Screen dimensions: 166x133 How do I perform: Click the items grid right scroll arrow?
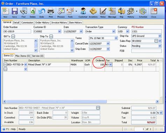point(157,101)
